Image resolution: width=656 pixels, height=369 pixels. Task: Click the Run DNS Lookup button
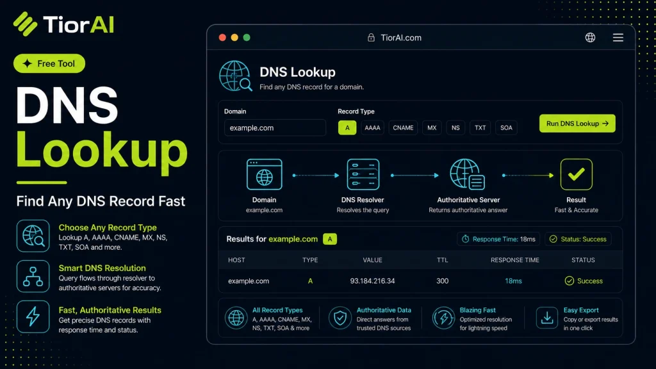(577, 124)
